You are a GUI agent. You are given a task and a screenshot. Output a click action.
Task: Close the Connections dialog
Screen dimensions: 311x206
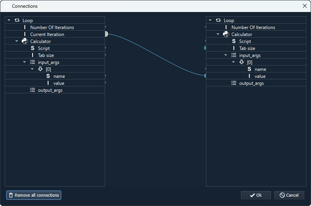305,6
